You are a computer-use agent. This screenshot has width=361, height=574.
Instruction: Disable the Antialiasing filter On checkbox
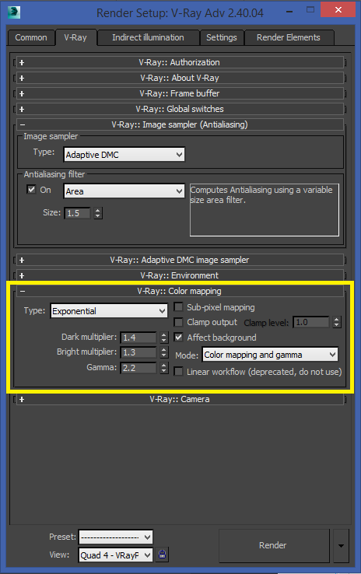31,189
